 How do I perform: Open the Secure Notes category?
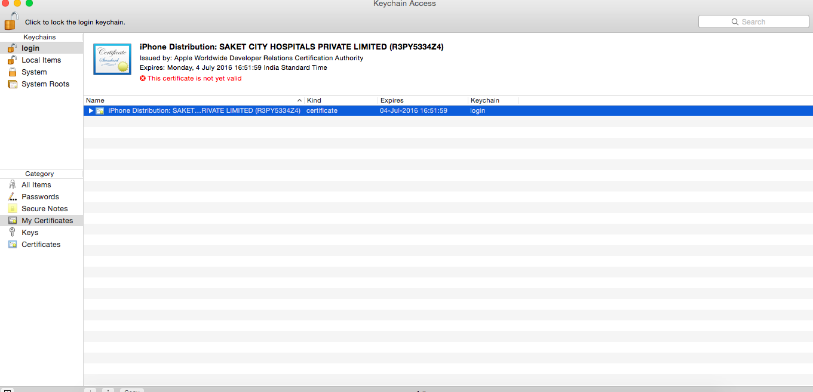click(41, 209)
